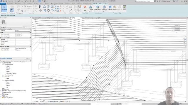The width and height of the screenshot is (188, 105).
Task: Click the Material value field
Action: [23, 31]
